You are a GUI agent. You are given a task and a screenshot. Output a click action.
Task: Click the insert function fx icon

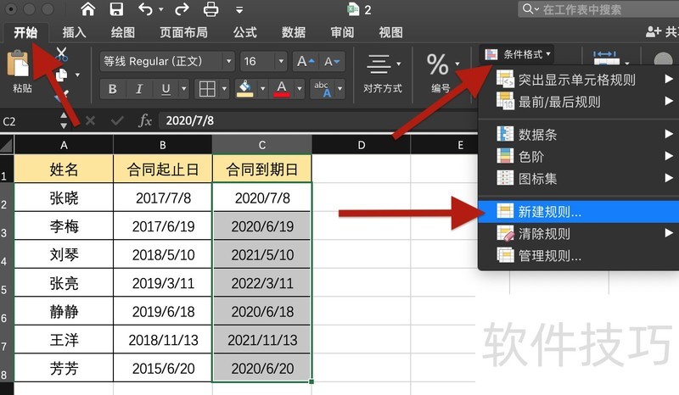145,120
